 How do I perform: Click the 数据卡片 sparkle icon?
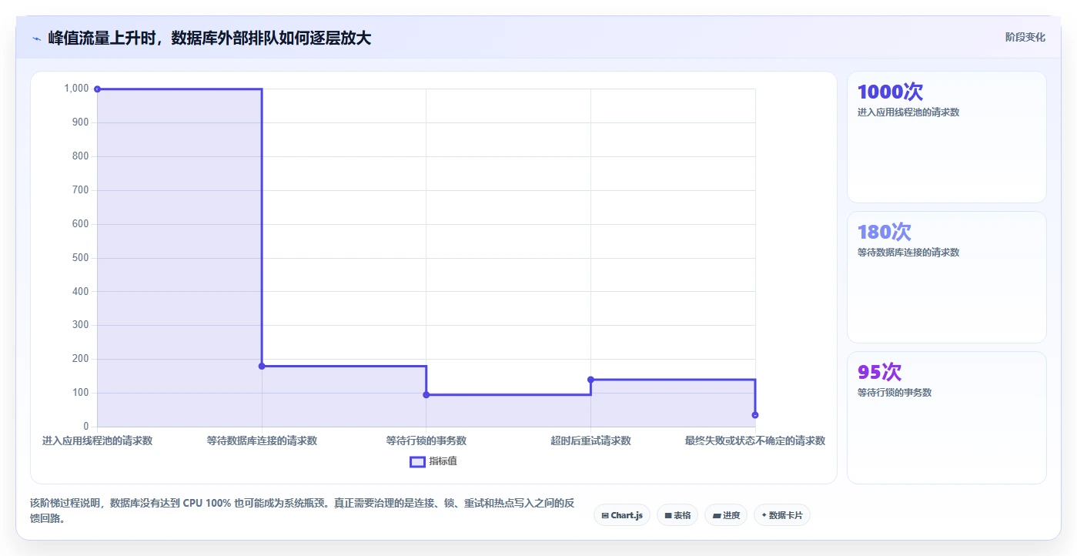coord(764,515)
